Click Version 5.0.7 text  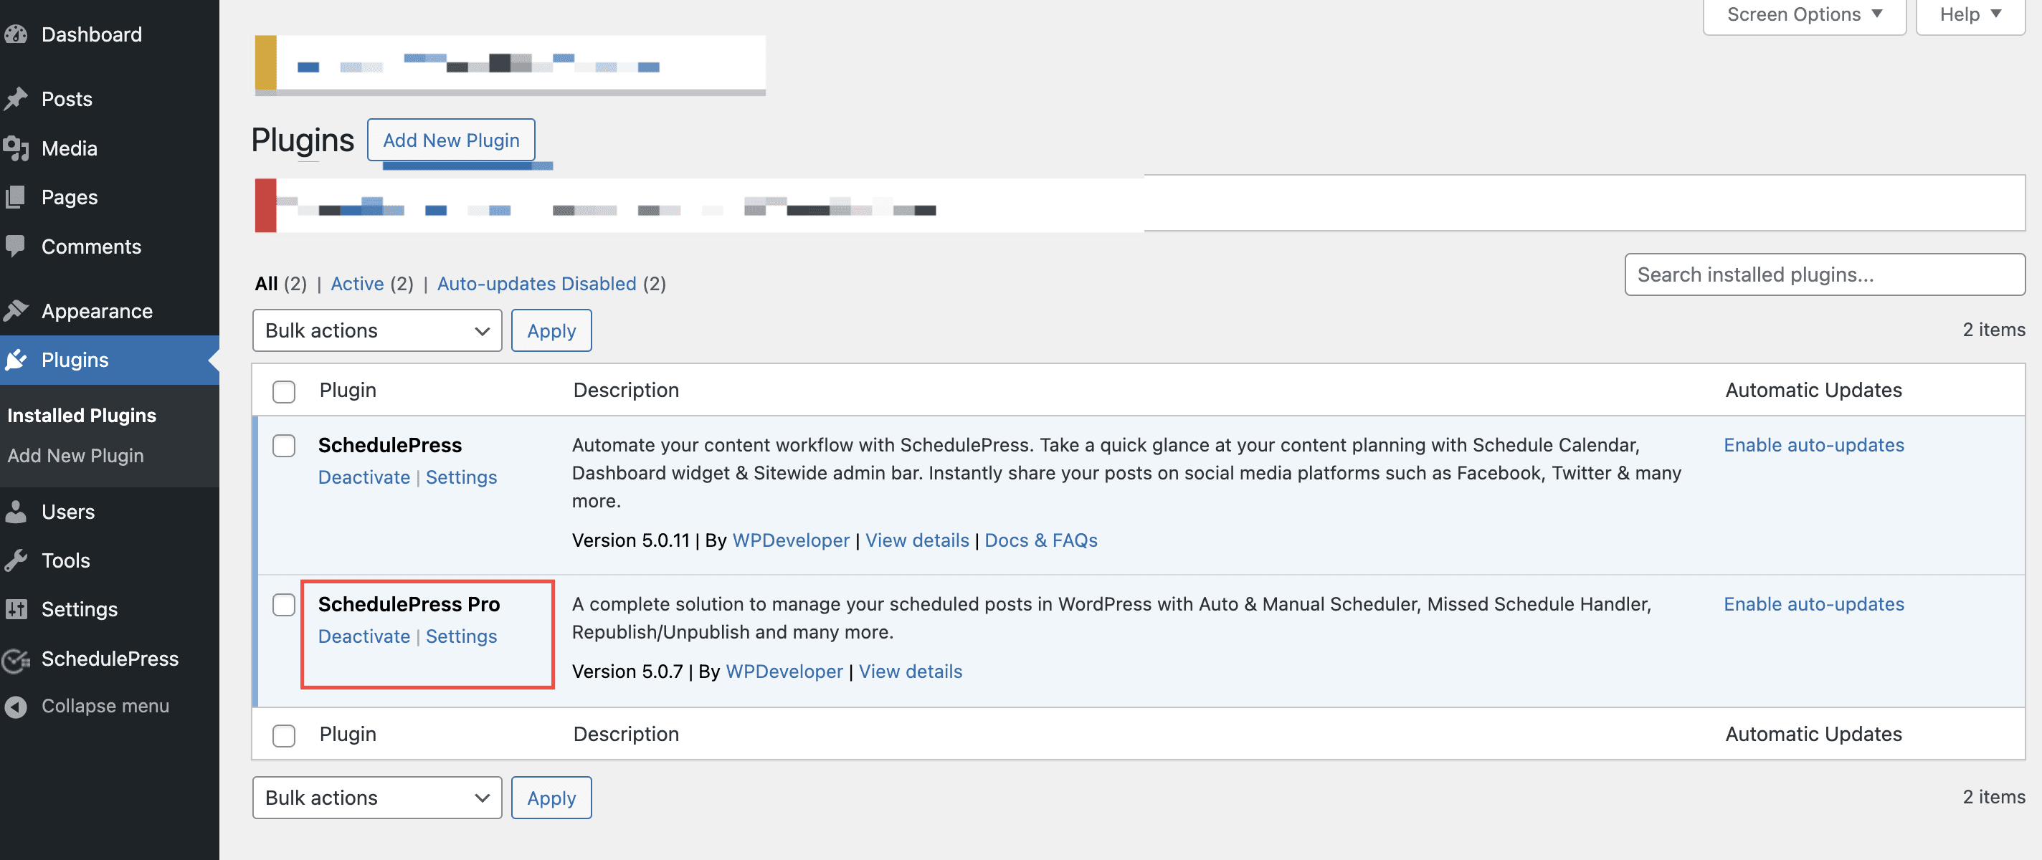tap(627, 672)
